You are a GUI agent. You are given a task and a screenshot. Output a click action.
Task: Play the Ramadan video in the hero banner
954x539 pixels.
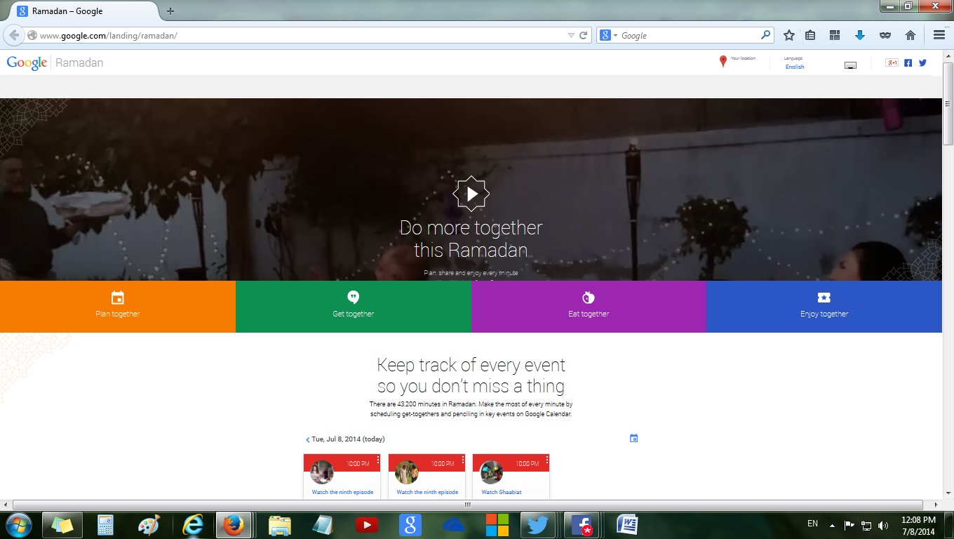coord(471,194)
